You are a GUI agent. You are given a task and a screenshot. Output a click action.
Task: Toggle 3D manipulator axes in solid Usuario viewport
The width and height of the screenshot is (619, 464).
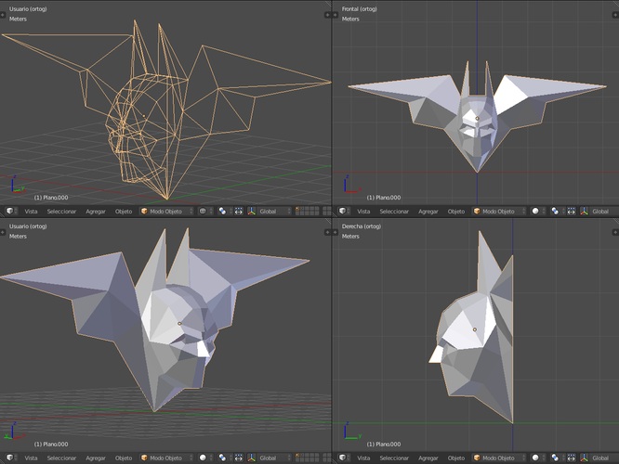[252, 458]
